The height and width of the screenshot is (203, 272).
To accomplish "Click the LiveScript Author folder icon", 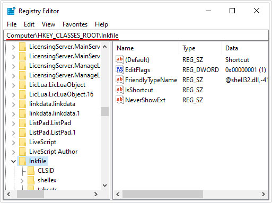I will pos(23,152).
